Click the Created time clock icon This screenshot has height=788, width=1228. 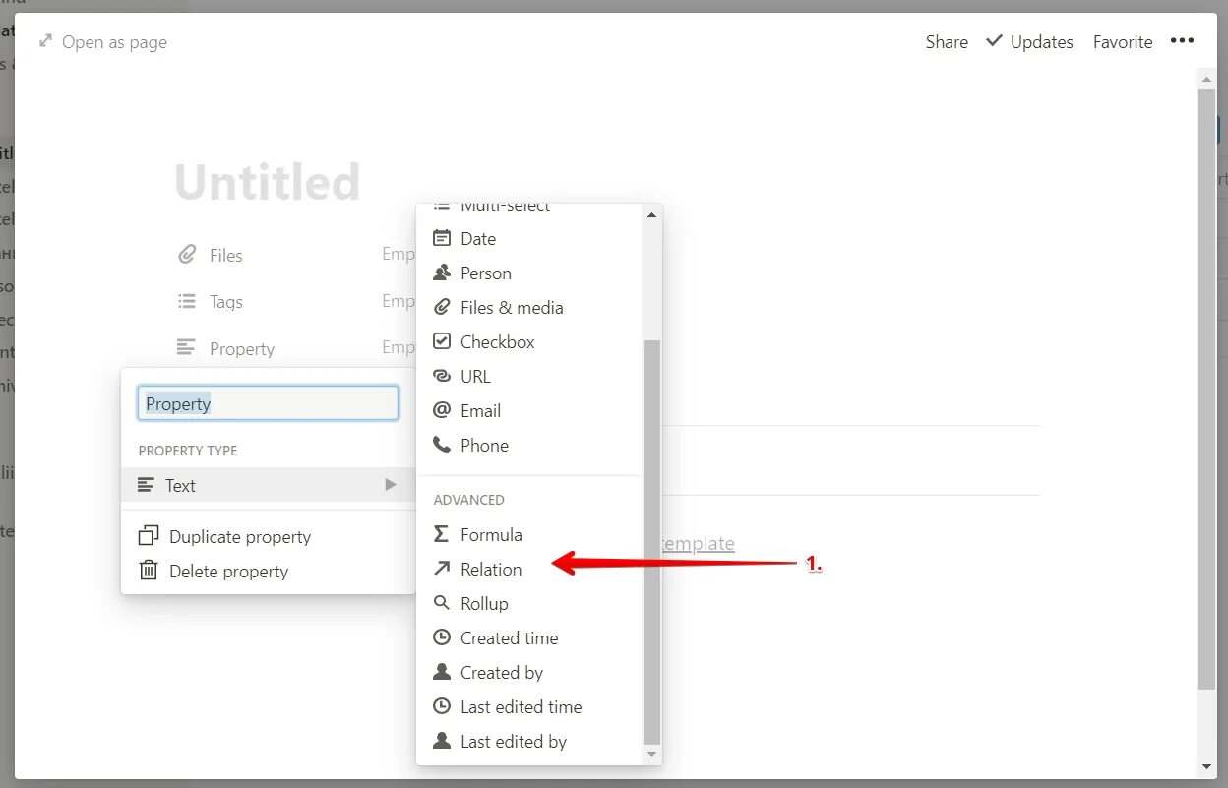(x=442, y=637)
